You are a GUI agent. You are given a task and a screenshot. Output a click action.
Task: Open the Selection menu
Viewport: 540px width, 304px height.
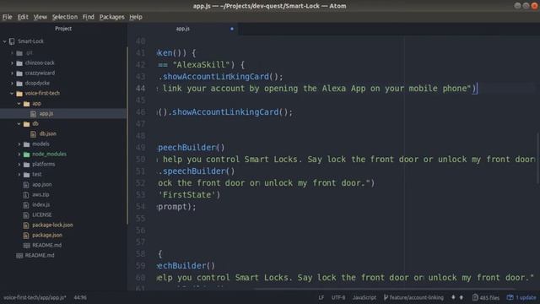tap(65, 17)
